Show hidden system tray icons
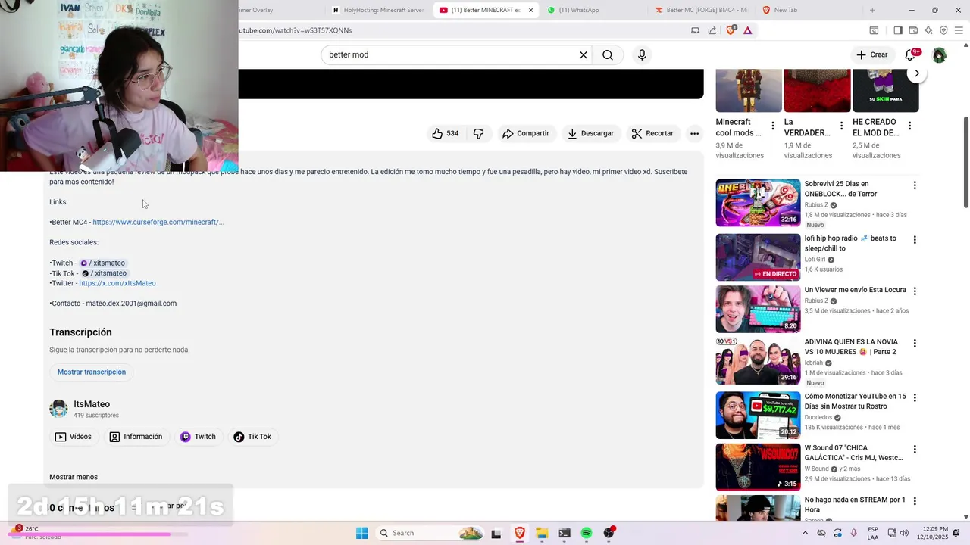970x545 pixels. [805, 533]
